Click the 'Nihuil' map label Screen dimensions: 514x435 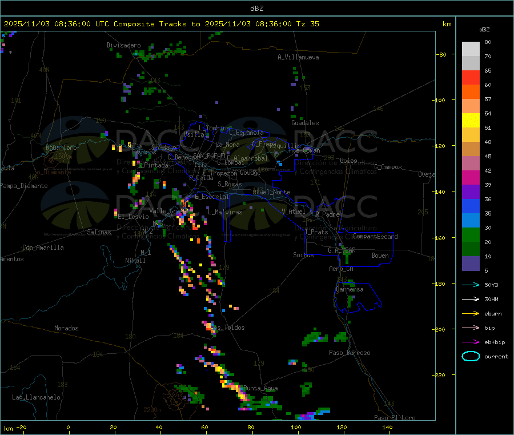coord(135,261)
